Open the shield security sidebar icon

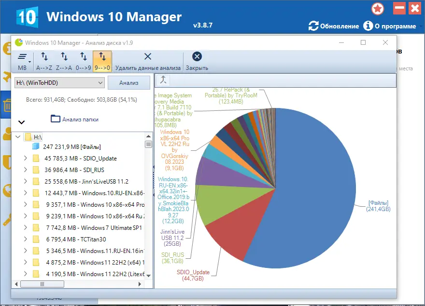[7, 162]
